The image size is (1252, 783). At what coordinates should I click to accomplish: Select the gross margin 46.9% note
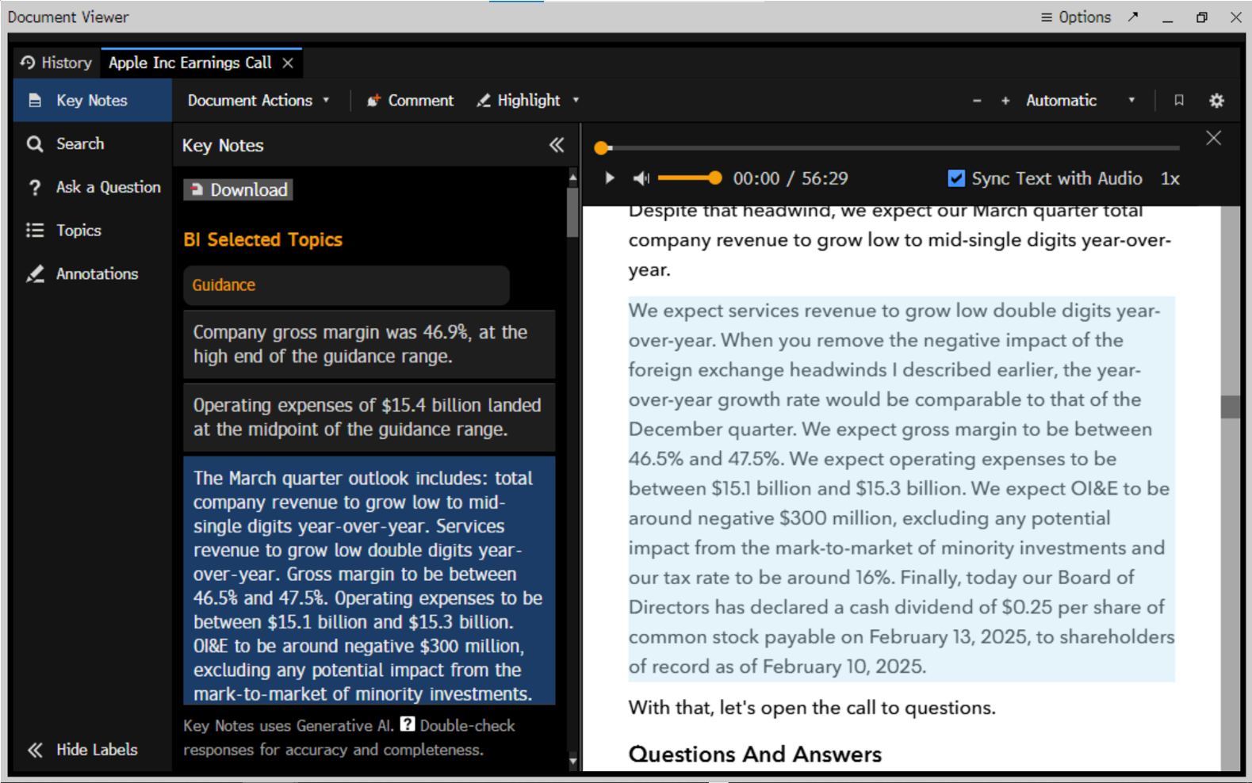point(369,345)
